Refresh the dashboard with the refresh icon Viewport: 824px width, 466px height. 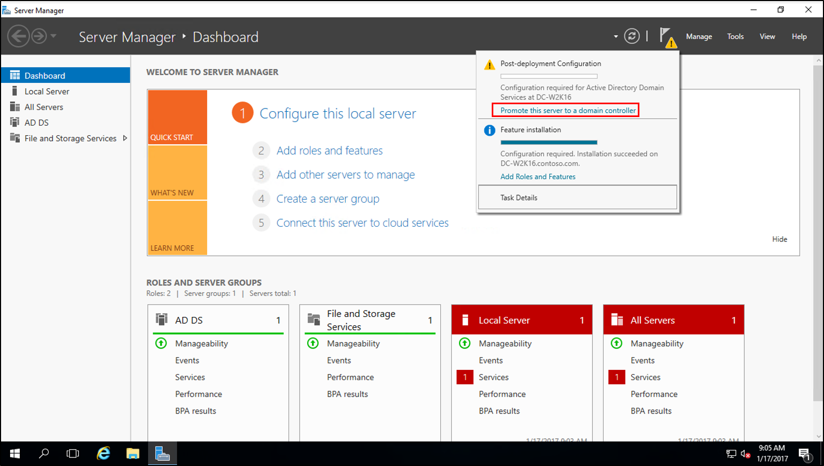pos(631,36)
